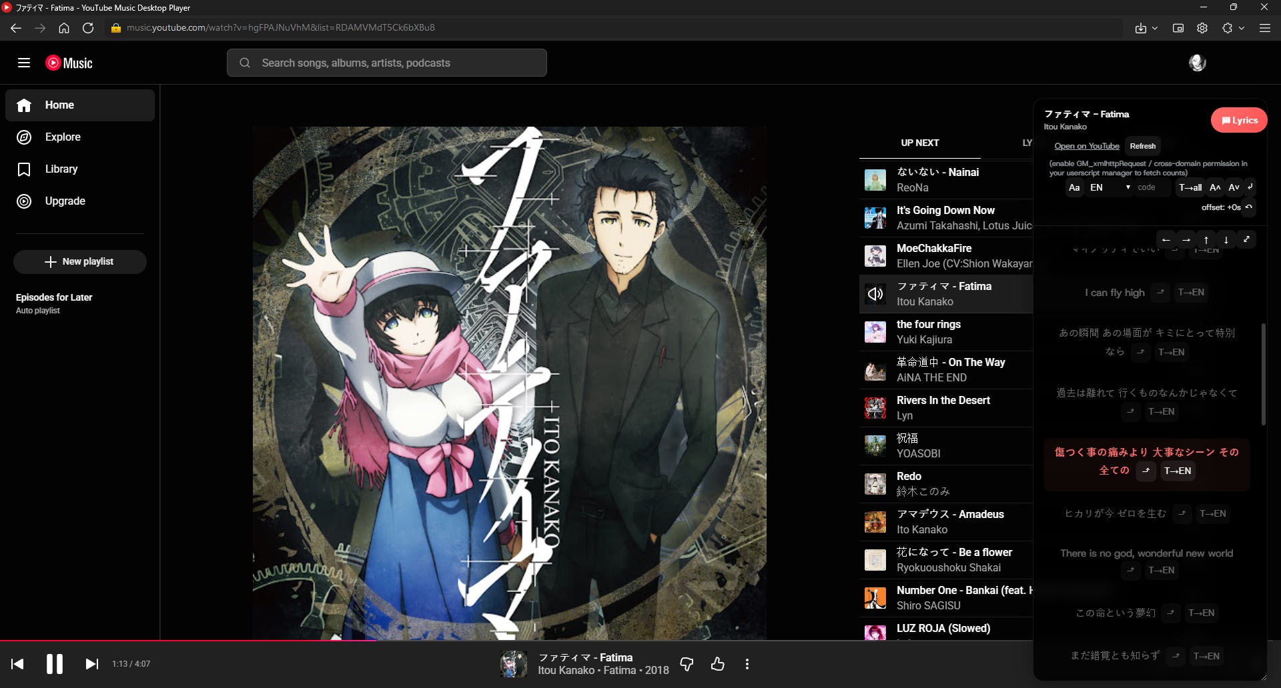This screenshot has width=1281, height=688.
Task: Click lyric line 'ヒカリが今 ゼロを生む'
Action: (x=1115, y=513)
